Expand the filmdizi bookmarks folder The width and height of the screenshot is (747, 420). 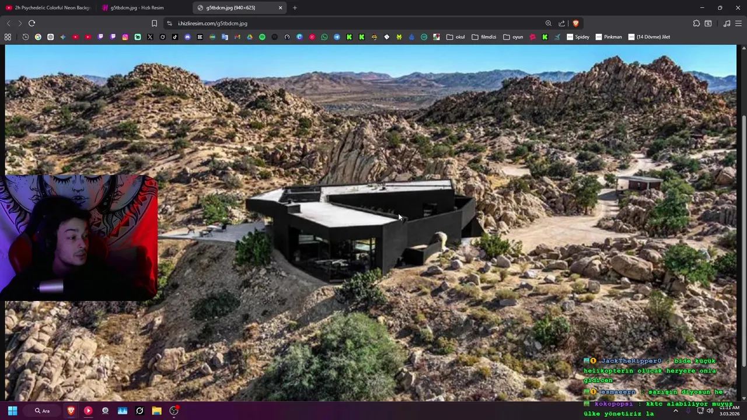coord(484,37)
